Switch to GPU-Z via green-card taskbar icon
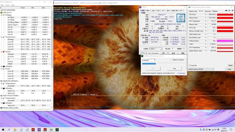 (x=51, y=130)
